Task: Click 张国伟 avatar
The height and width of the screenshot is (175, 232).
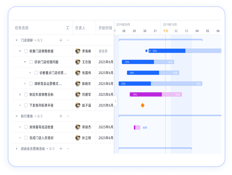Action: pyautogui.click(x=78, y=73)
